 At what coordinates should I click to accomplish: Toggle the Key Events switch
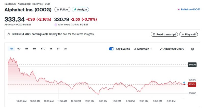[111, 49]
